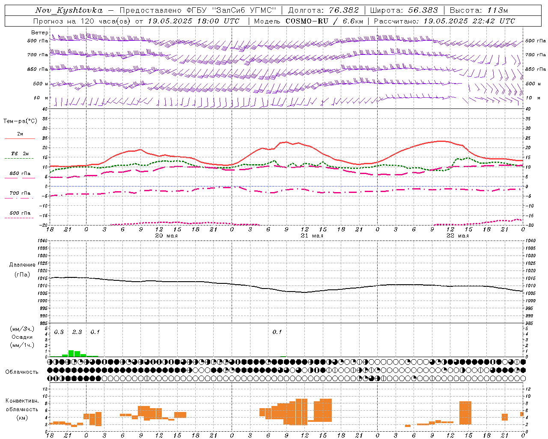The image size is (548, 439).
Task: Click the "Тем-ра(°C)" axis label
Action: pos(20,121)
